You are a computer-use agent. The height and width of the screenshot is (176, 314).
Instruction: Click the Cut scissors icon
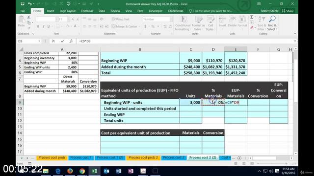click(28, 18)
